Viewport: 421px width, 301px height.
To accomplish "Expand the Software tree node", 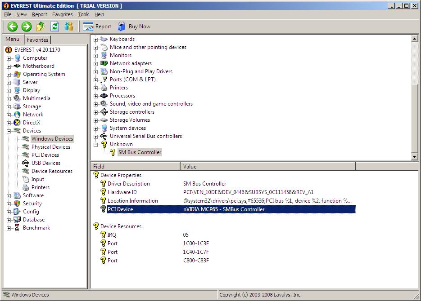I will 9,196.
